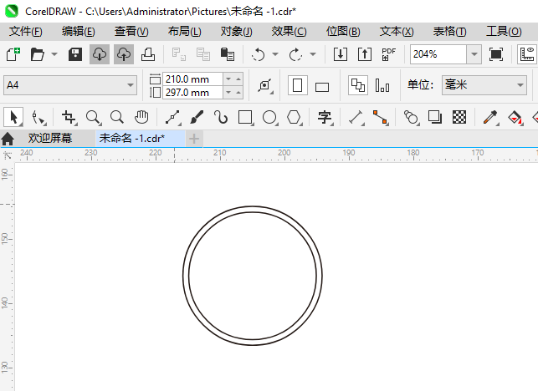This screenshot has height=391, width=538.
Task: Switch to the 未命名 -1.cdr* tab
Action: (x=140, y=139)
